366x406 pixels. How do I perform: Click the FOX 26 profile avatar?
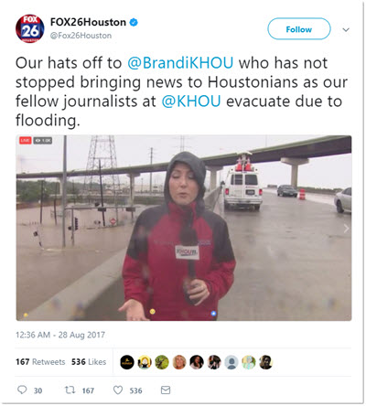pos(30,28)
